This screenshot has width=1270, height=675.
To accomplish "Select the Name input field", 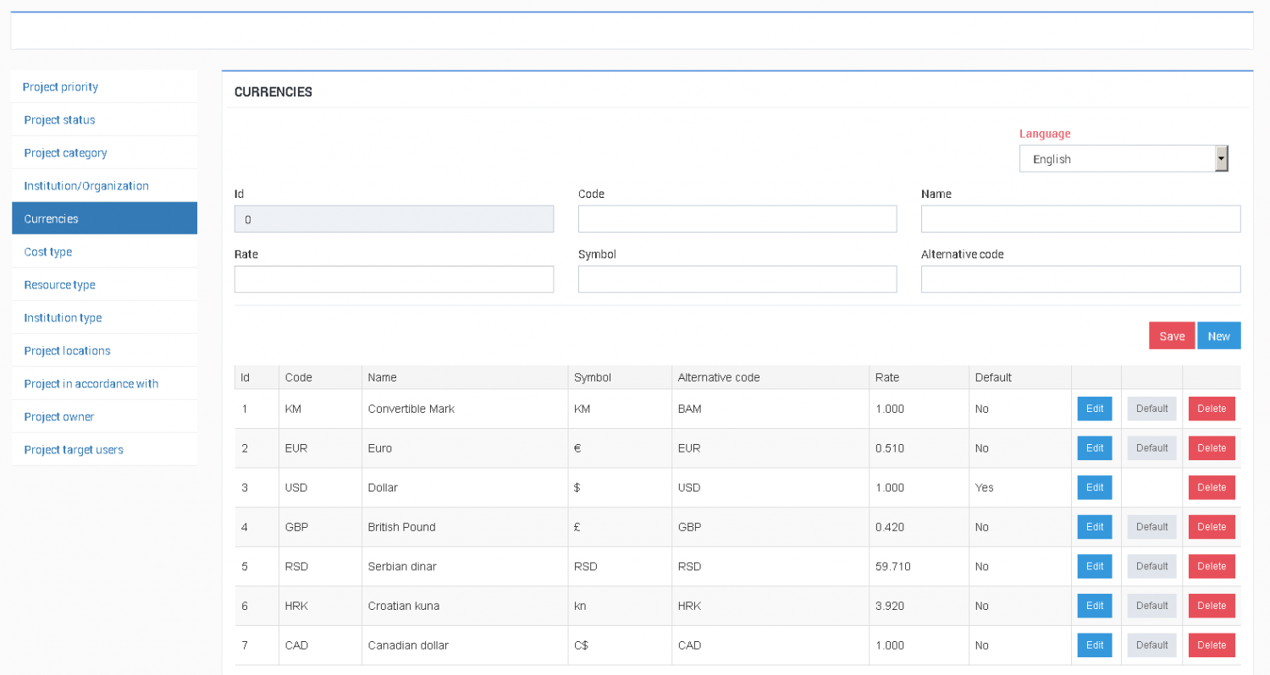I will [x=1080, y=218].
